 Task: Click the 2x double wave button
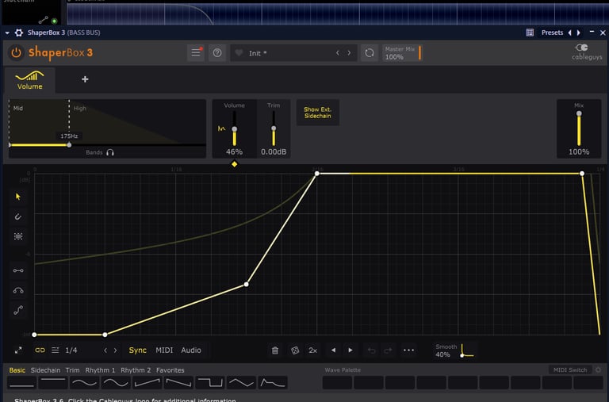tap(312, 350)
